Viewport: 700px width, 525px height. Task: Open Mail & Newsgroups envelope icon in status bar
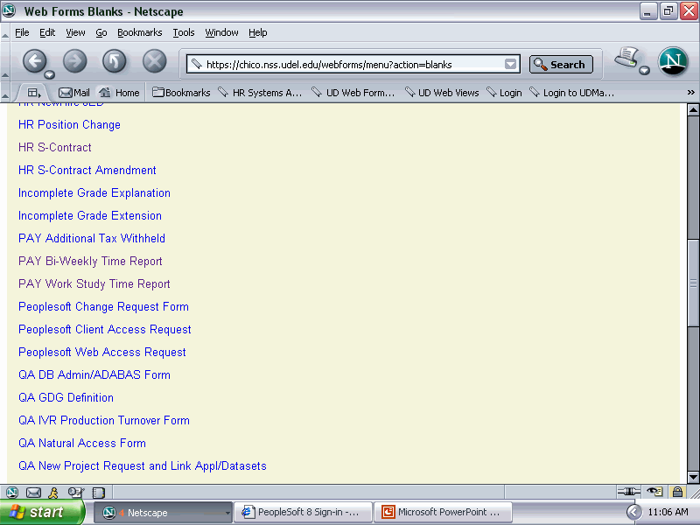coord(33,493)
